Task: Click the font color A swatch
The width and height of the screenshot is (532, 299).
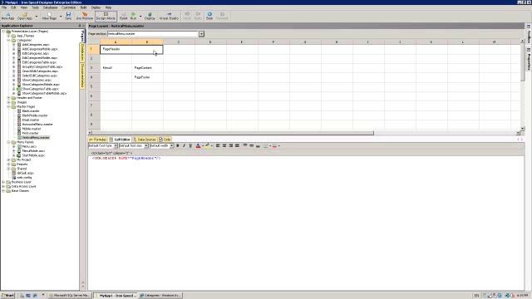Action: coord(198,145)
